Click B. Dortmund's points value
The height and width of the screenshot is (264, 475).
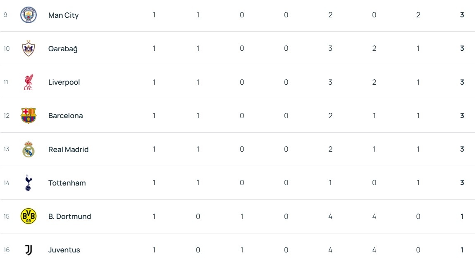point(462,216)
